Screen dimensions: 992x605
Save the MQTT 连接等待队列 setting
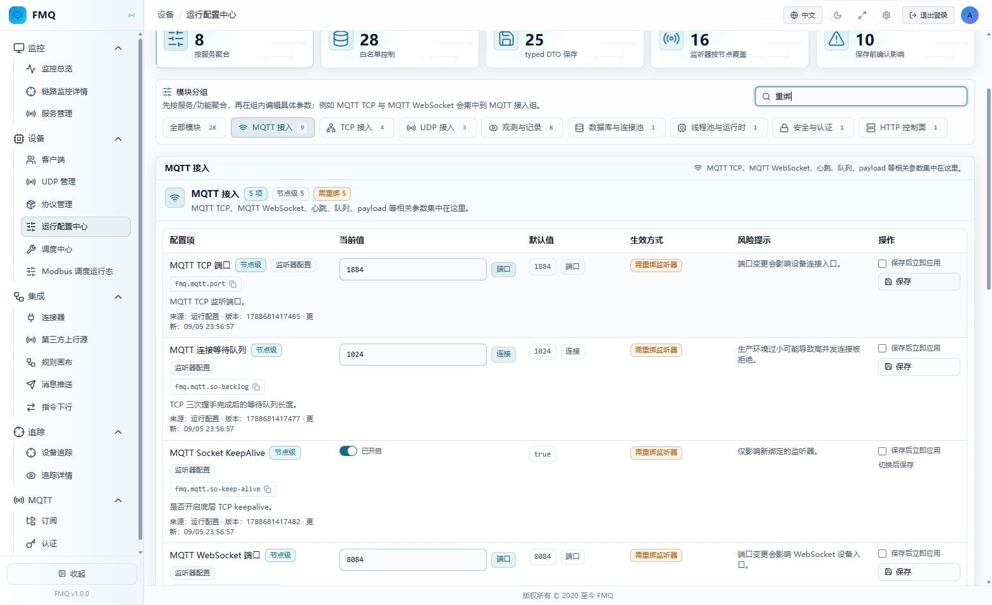pyautogui.click(x=919, y=367)
